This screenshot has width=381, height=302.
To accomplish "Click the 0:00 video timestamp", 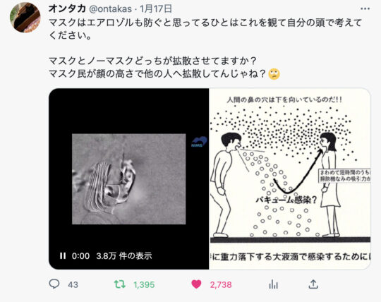I will pos(80,256).
